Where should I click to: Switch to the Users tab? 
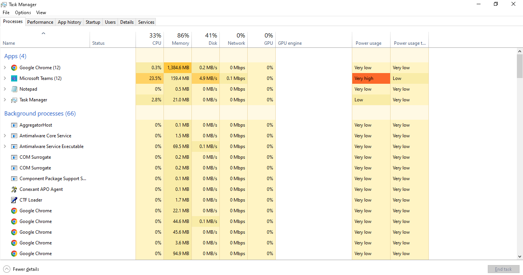point(110,22)
